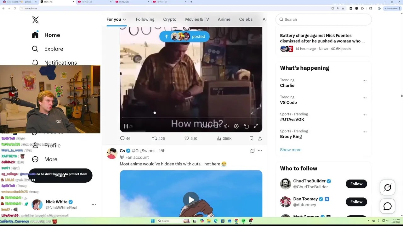Open the Home page from the sidebar

(46, 35)
